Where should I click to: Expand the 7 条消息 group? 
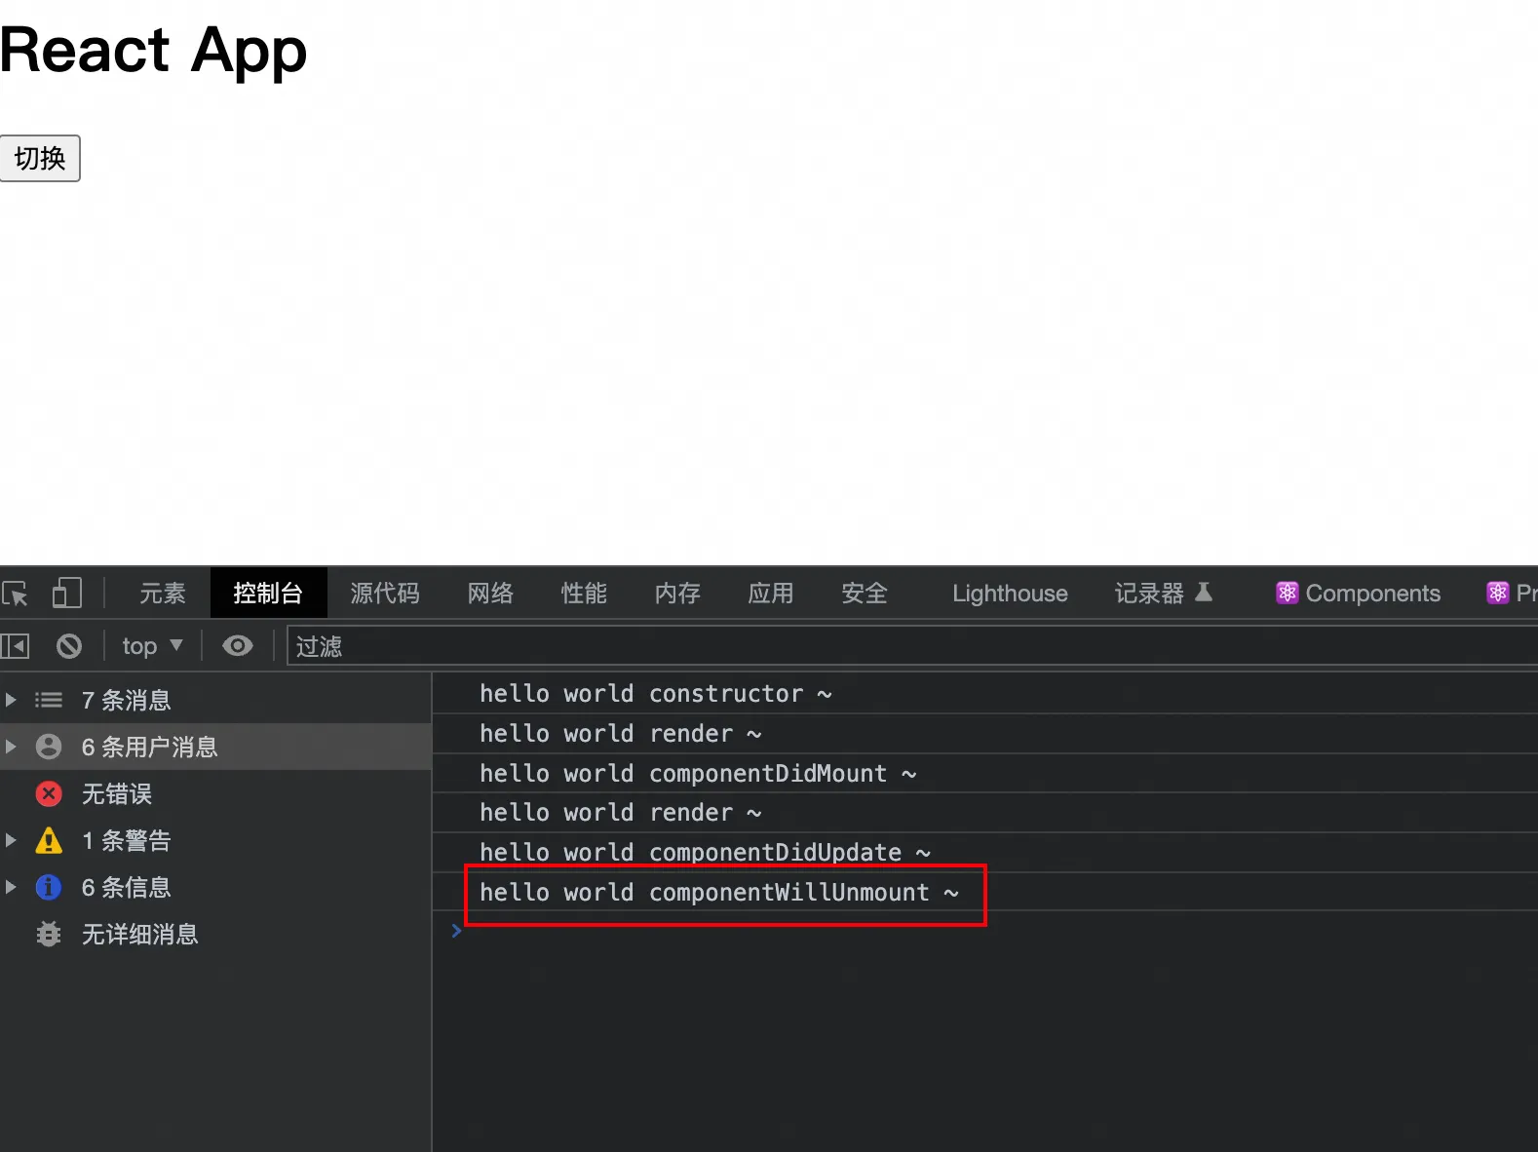(11, 700)
